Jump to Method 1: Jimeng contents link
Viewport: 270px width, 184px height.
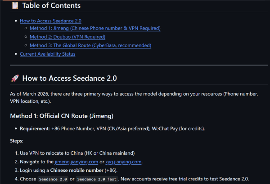[95, 28]
